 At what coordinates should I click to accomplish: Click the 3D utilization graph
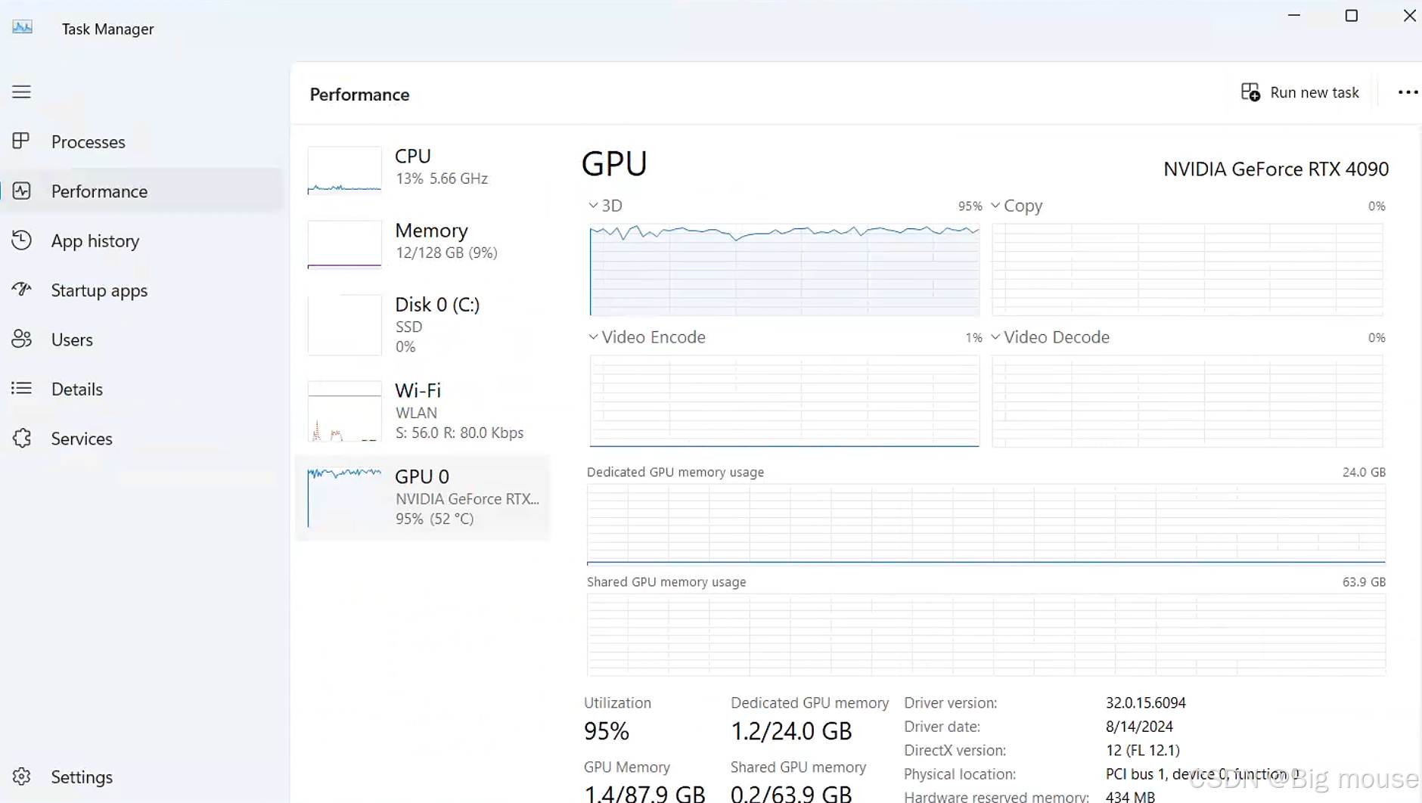coord(784,269)
